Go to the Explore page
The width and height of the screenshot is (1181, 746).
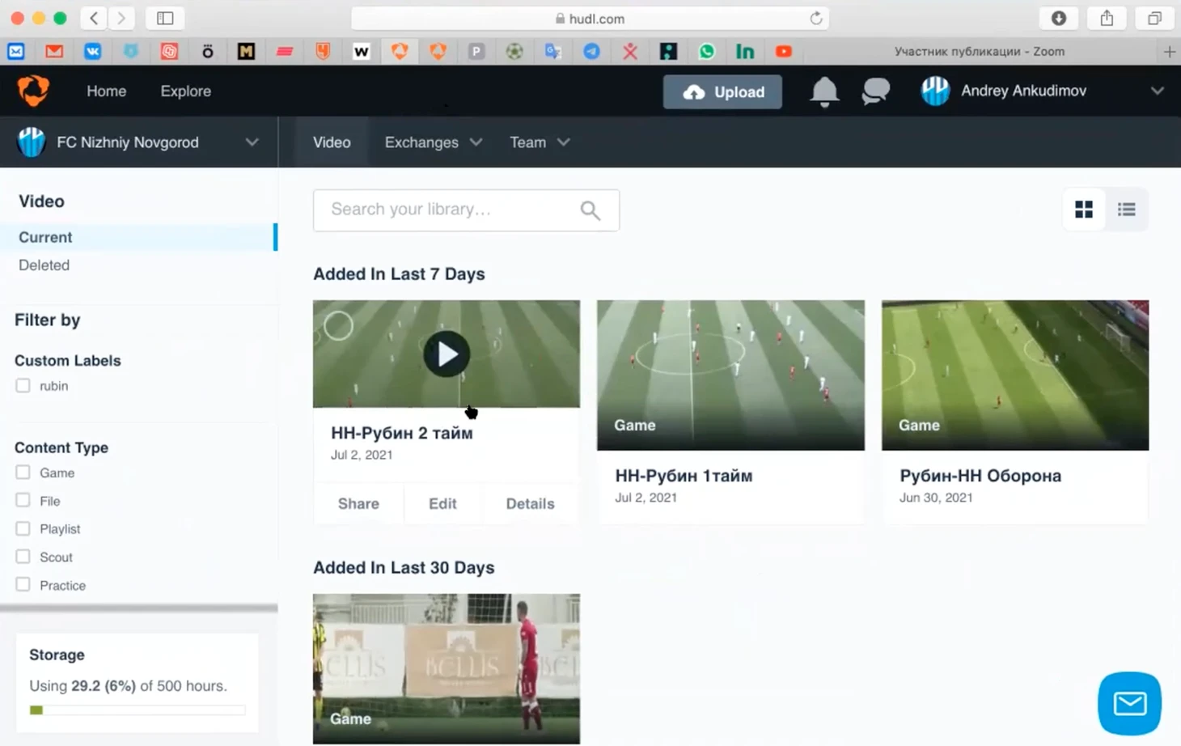pyautogui.click(x=185, y=91)
